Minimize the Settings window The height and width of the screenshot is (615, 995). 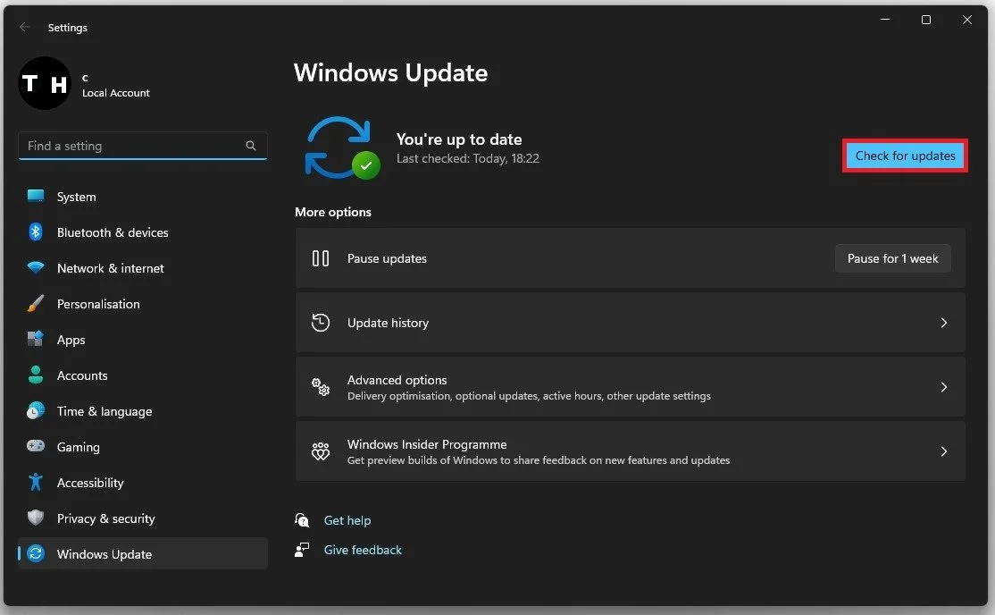pyautogui.click(x=884, y=20)
